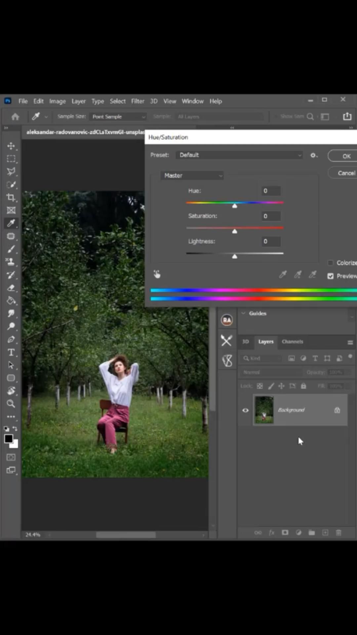Click the Hue slider handle
This screenshot has height=635, width=357.
pos(235,206)
